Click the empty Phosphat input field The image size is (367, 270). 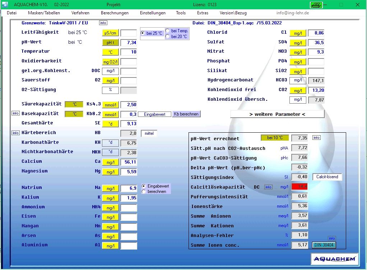(x=316, y=62)
